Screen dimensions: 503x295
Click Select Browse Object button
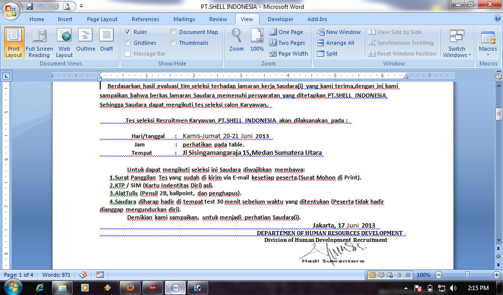point(499,256)
